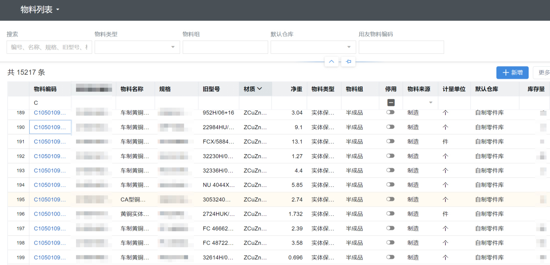Screen dimensions: 550x265
Task: Click old model cell 22984HU/…
Action: (x=219, y=127)
